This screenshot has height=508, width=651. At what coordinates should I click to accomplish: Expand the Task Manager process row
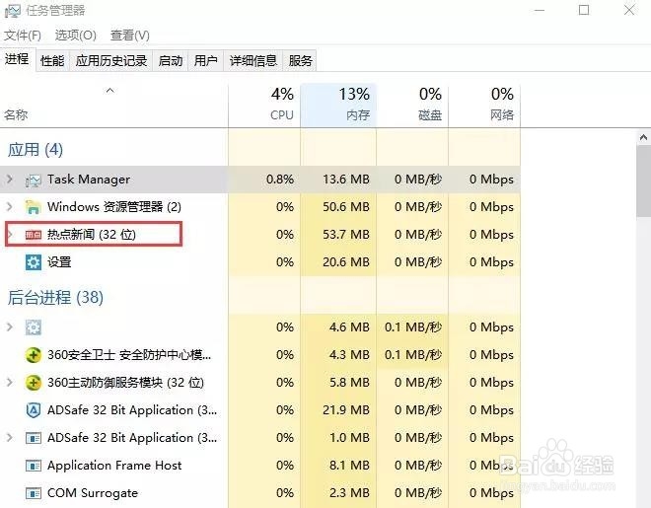[x=10, y=180]
